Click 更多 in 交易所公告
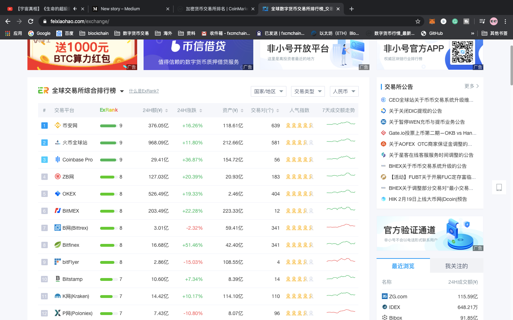The height and width of the screenshot is (320, 513). pyautogui.click(x=472, y=86)
